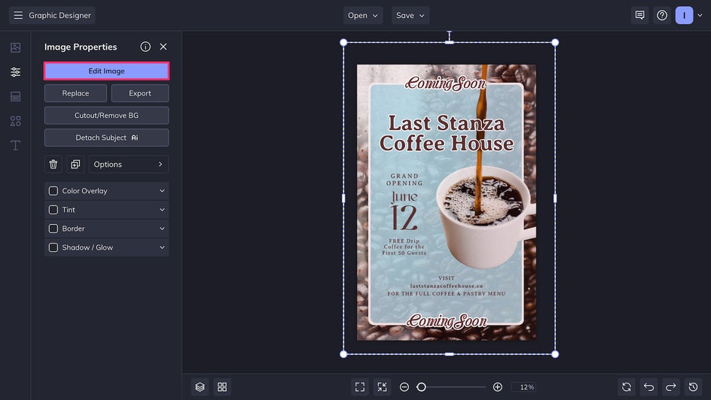Select the Text tool sidebar icon

click(15, 145)
